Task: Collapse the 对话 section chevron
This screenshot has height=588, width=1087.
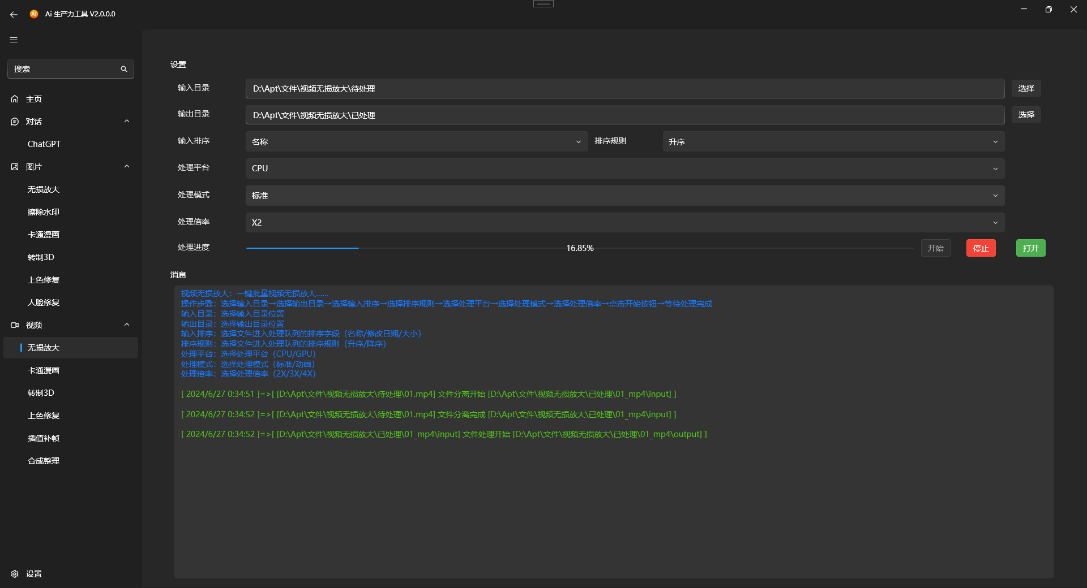Action: pos(127,121)
